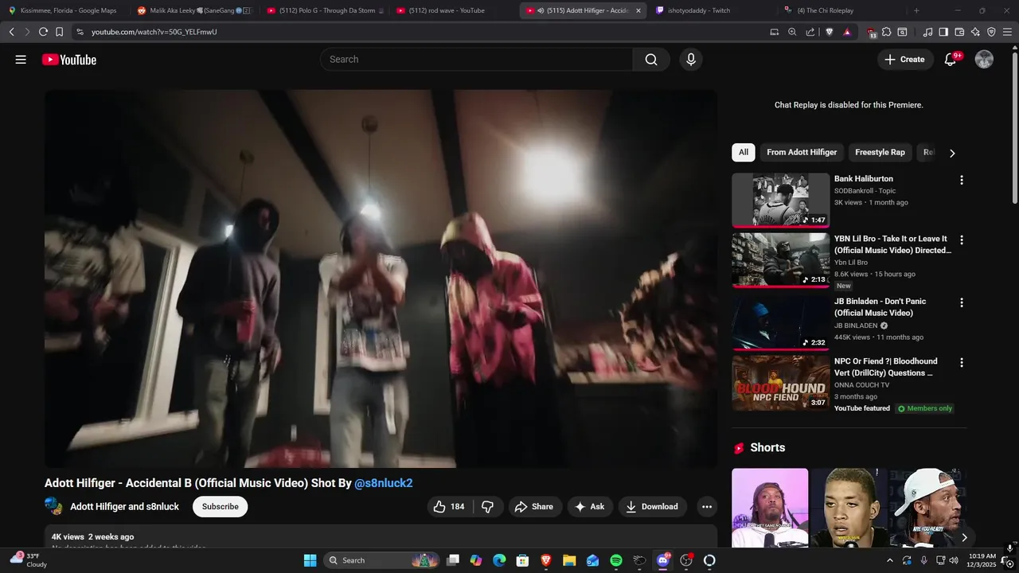This screenshot has width=1019, height=573.
Task: Open the browser extensions puzzle icon
Action: pos(887,32)
